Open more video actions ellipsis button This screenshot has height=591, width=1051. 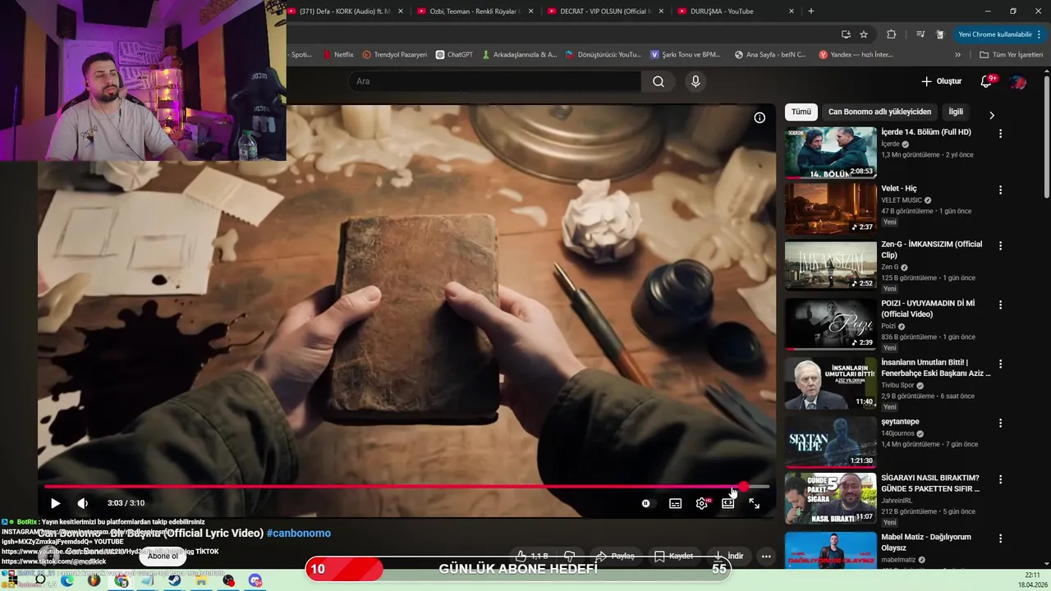tap(765, 556)
